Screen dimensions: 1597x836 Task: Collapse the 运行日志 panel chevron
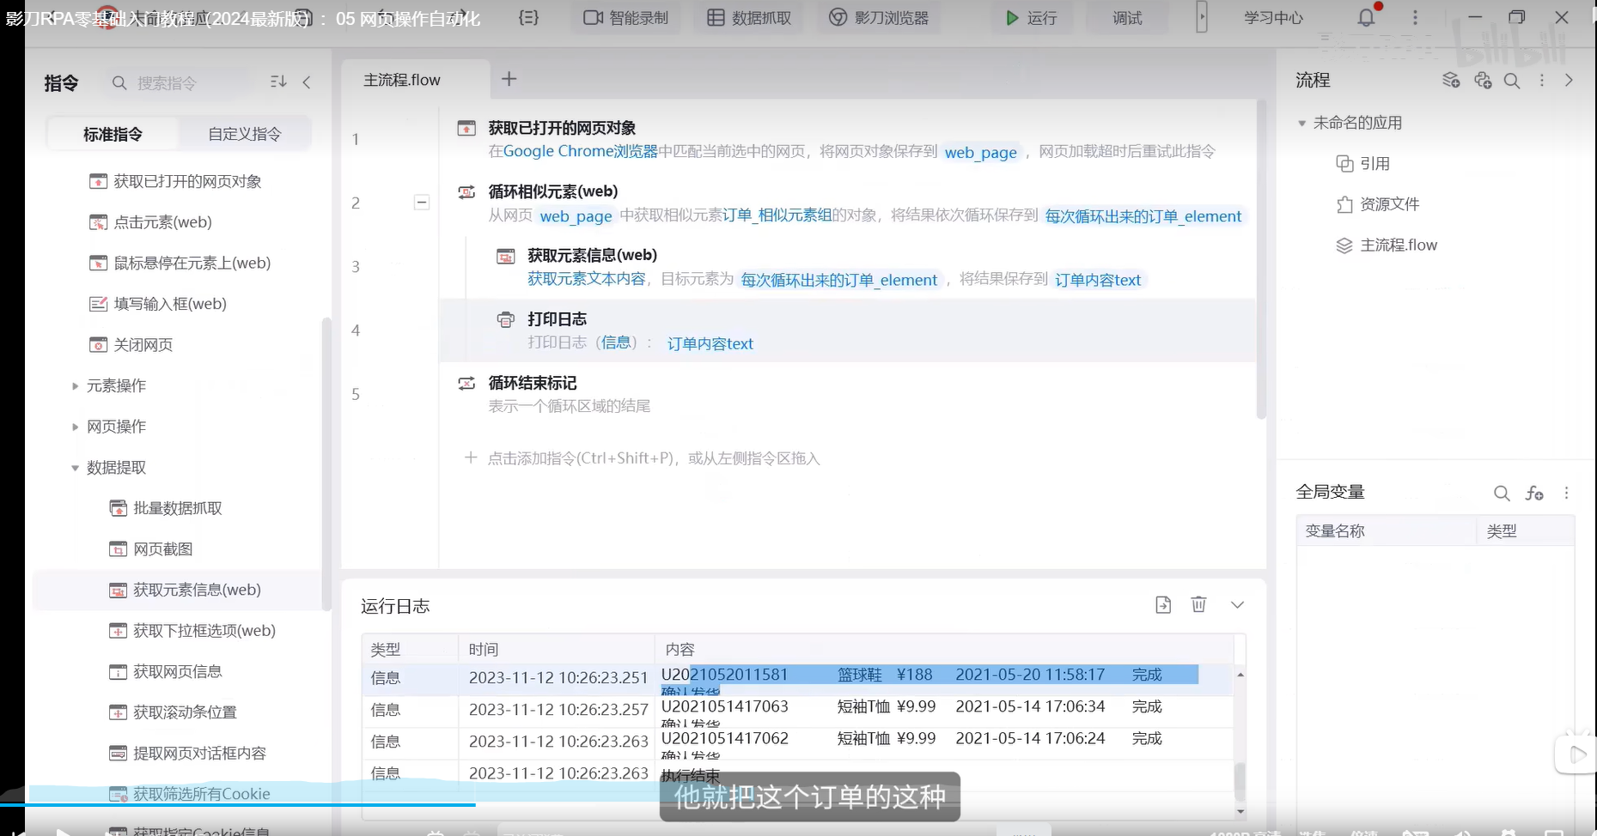coord(1237,605)
